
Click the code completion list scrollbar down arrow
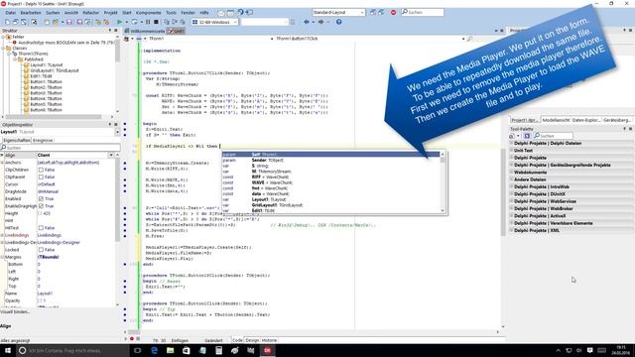(x=443, y=210)
